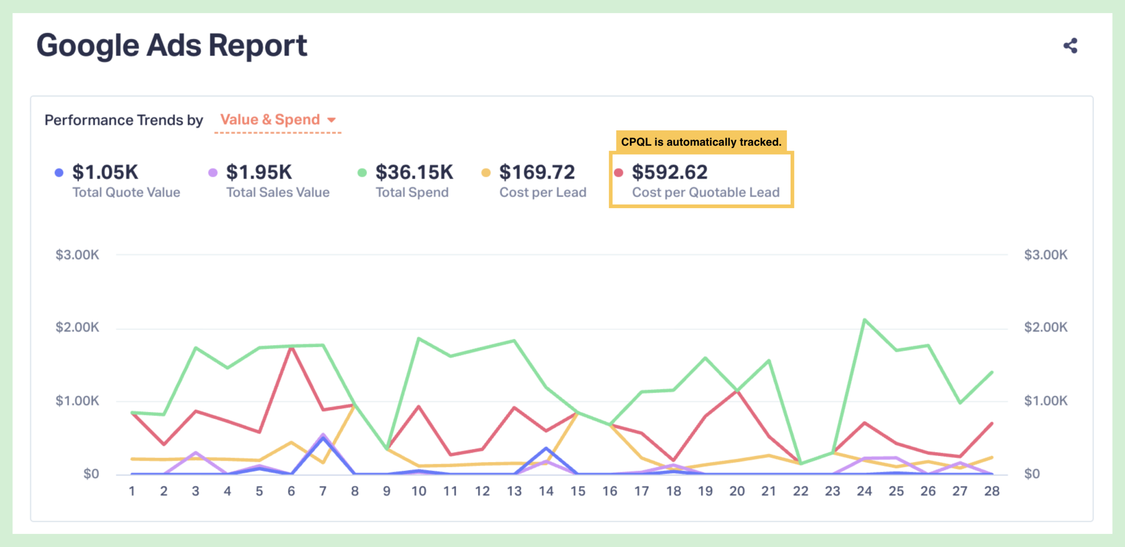The height and width of the screenshot is (547, 1125).
Task: Open the Value & Spend dropdown
Action: tap(270, 119)
